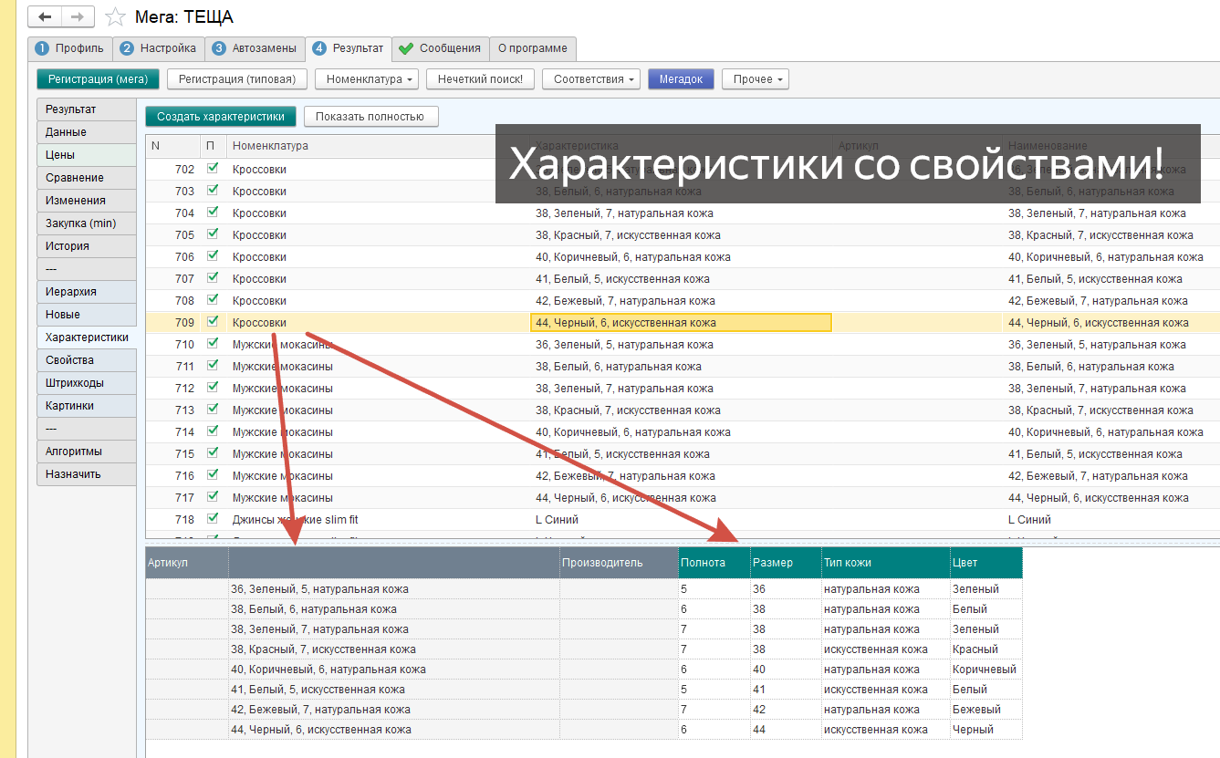Select Назначить in the sidebar
Screen dimensions: 1220x758
click(87, 474)
